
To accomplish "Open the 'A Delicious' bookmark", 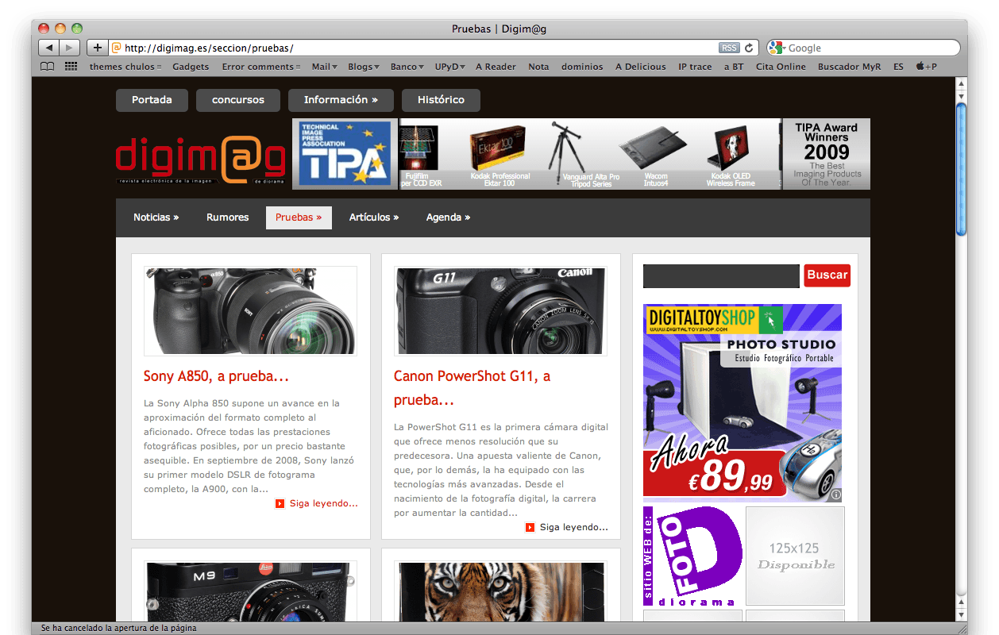I will 641,67.
